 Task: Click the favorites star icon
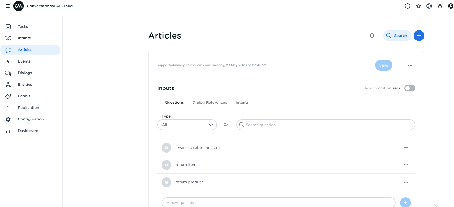[418, 6]
